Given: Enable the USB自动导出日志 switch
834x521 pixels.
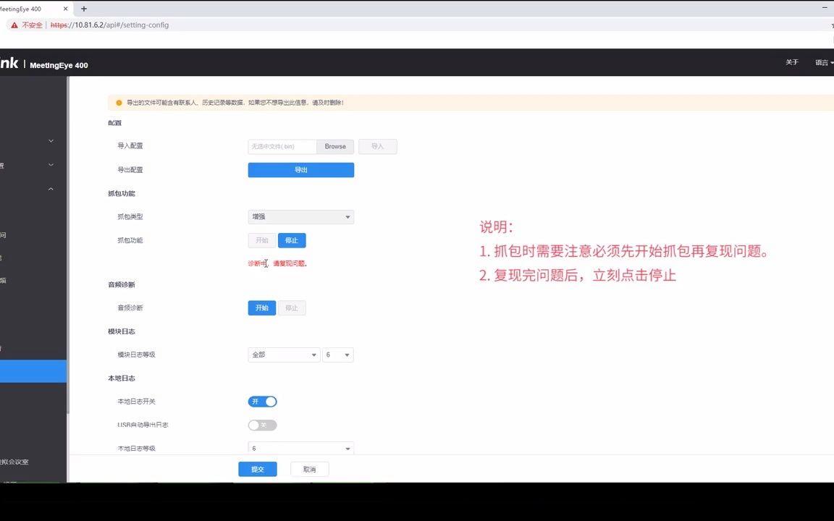Looking at the screenshot, I should (x=262, y=425).
